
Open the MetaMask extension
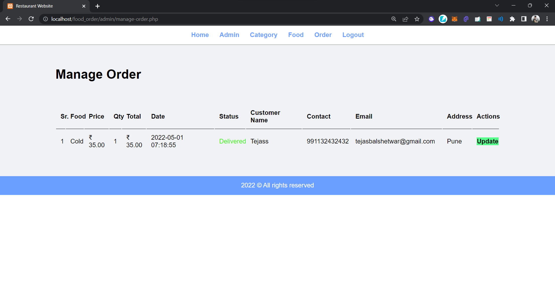(x=454, y=19)
